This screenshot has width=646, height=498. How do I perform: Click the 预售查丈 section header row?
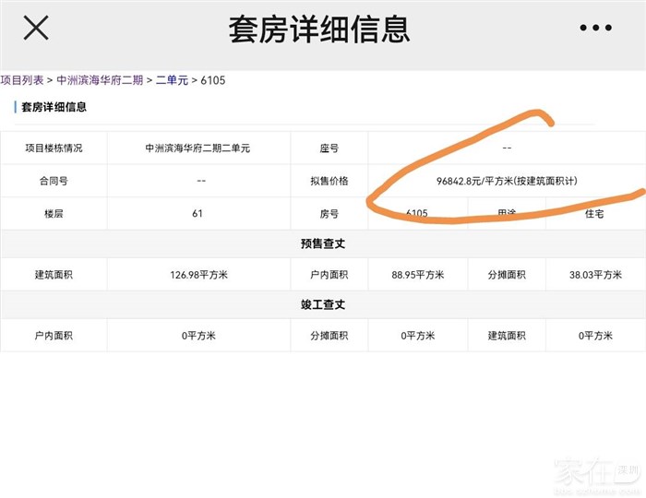(323, 244)
